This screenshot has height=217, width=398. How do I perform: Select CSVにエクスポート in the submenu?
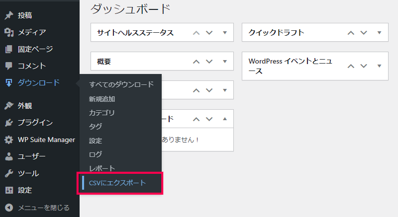click(x=117, y=183)
